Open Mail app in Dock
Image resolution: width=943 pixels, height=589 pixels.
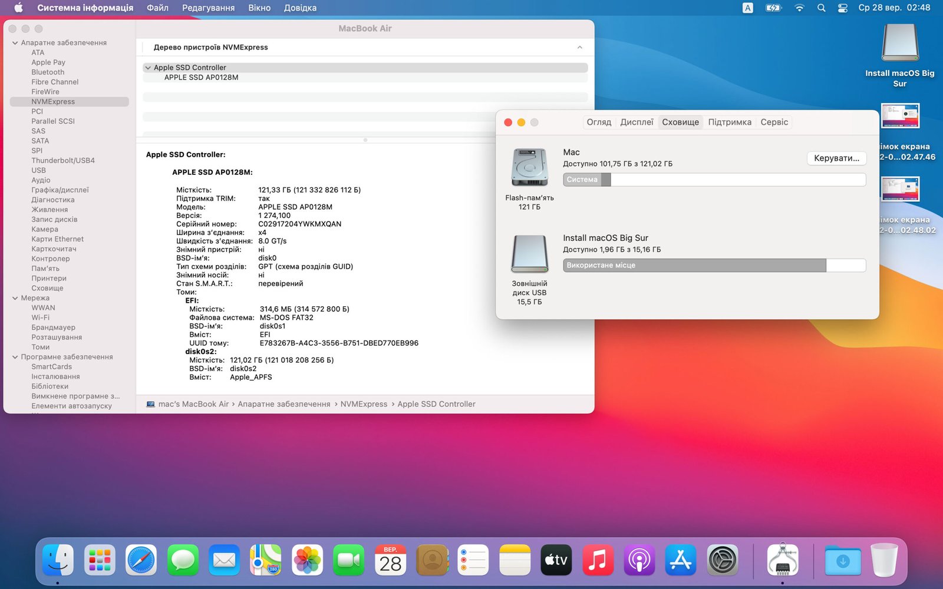pos(224,560)
